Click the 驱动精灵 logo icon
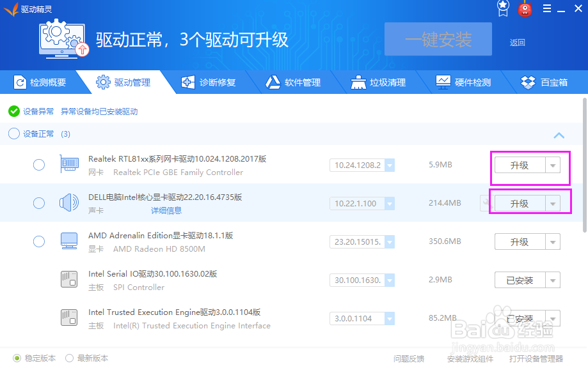This screenshot has height=368, width=588. click(10, 9)
